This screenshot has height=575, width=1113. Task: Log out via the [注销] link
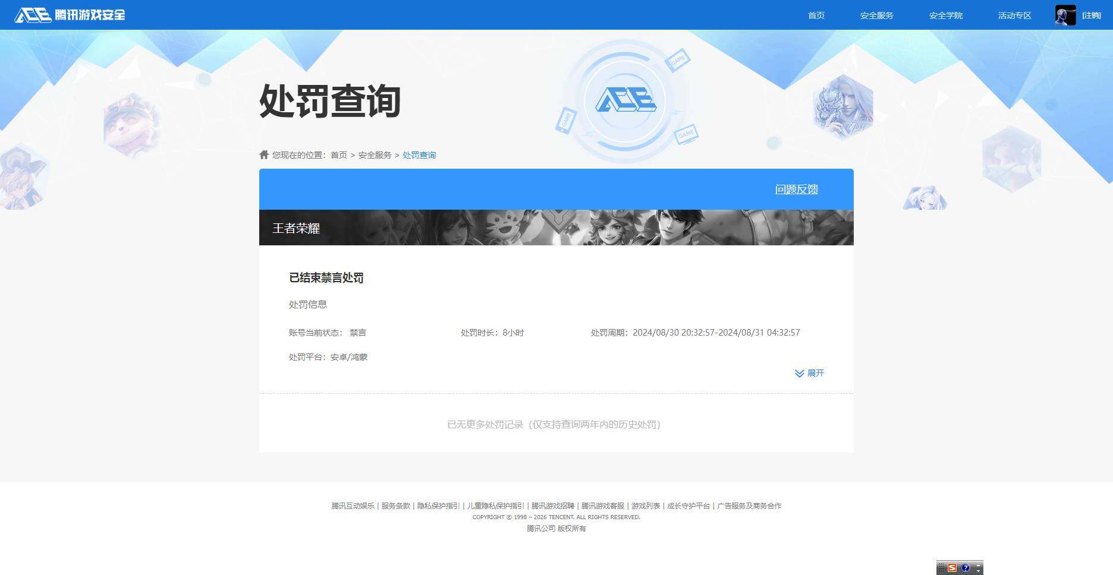1092,15
